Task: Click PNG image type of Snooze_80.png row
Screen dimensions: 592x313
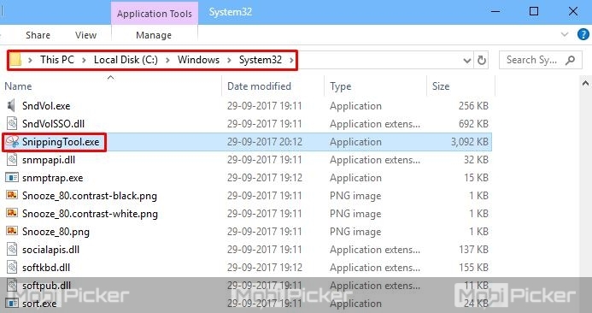Action: 355,232
